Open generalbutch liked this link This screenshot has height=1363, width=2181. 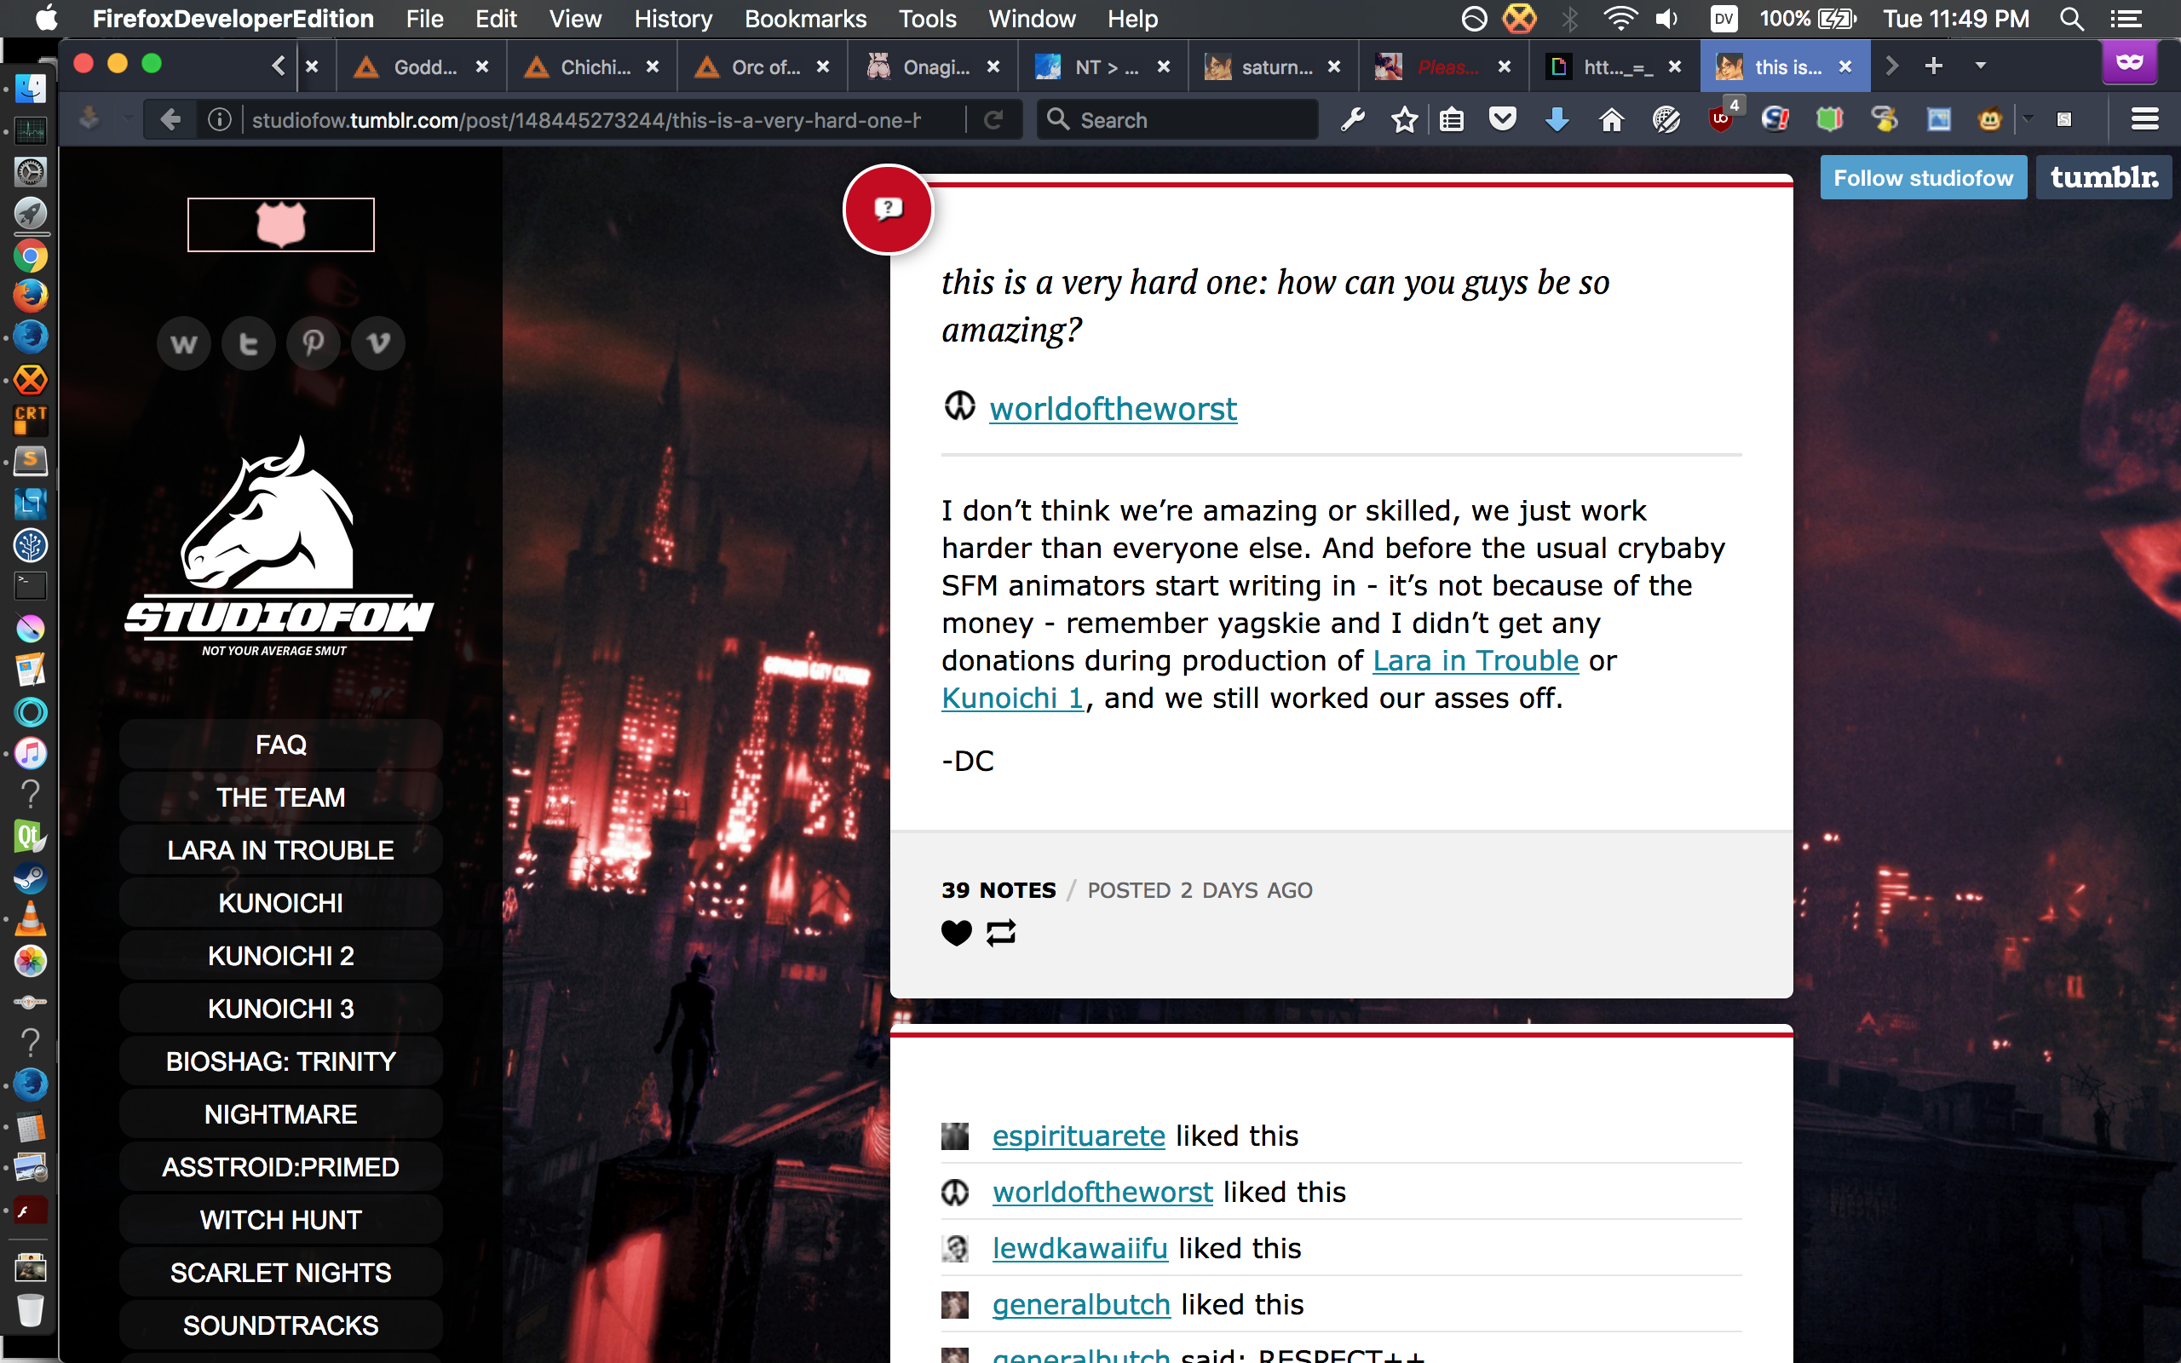point(1080,1304)
